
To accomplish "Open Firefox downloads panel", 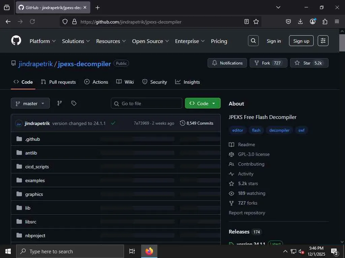I will (300, 21).
